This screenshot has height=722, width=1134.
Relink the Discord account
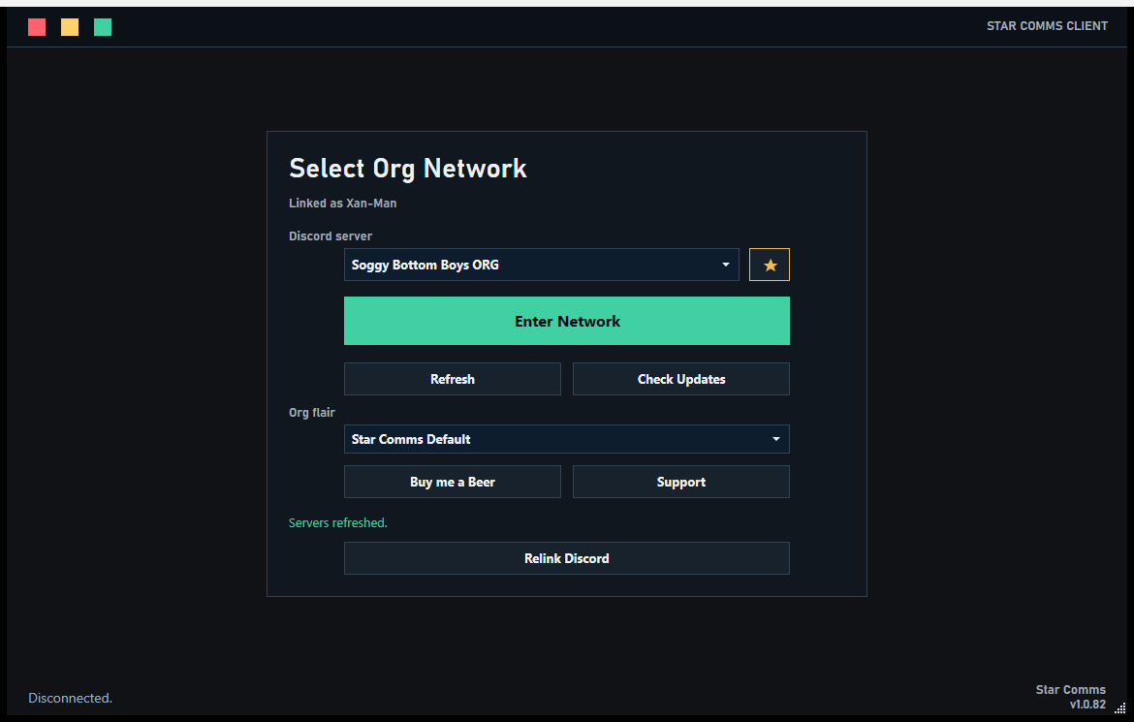(566, 558)
